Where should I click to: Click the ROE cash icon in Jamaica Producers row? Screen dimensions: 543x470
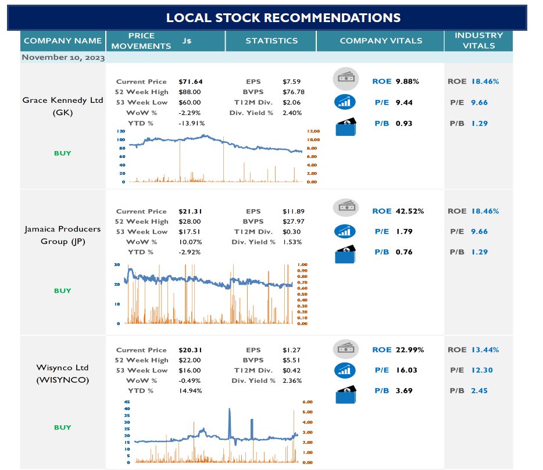345,207
